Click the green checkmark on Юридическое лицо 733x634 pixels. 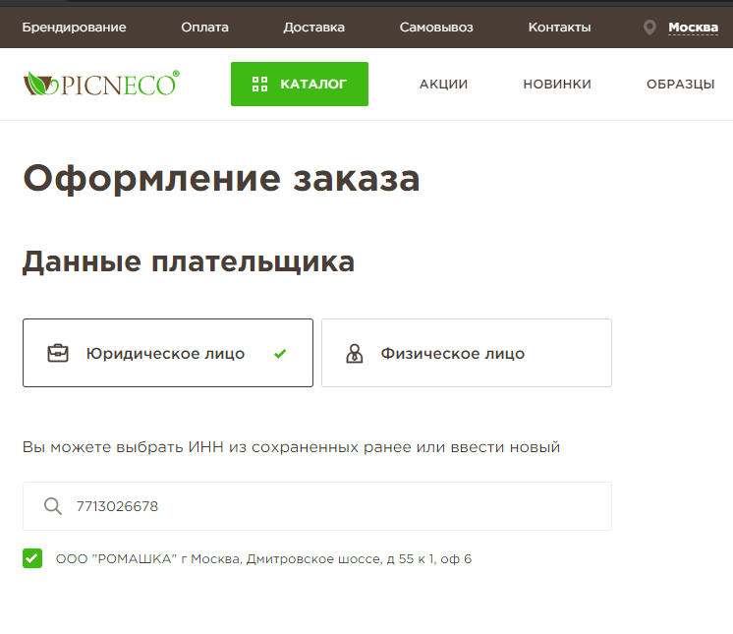280,354
